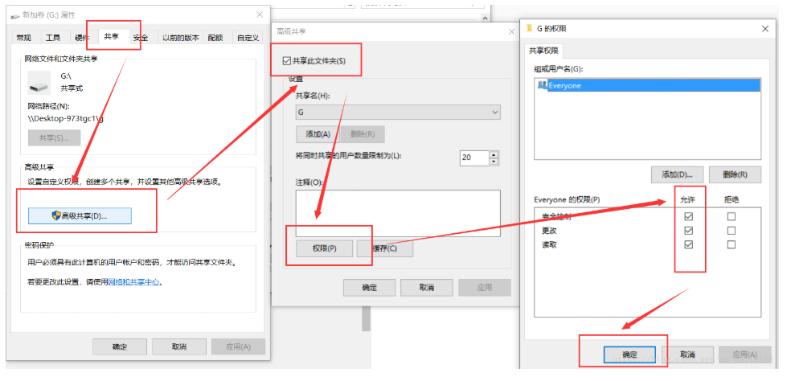Open the 共享 tab
Image resolution: width=787 pixels, height=381 pixels.
(x=112, y=37)
